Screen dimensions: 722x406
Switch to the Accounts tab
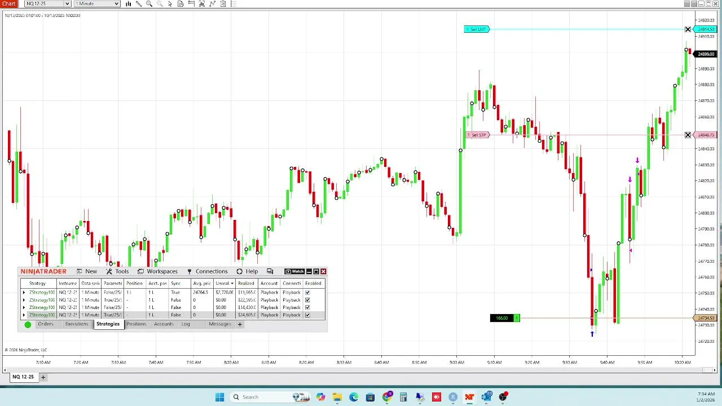pyautogui.click(x=164, y=324)
